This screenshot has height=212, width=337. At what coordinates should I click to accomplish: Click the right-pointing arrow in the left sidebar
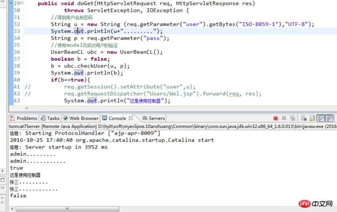[x=3, y=171]
